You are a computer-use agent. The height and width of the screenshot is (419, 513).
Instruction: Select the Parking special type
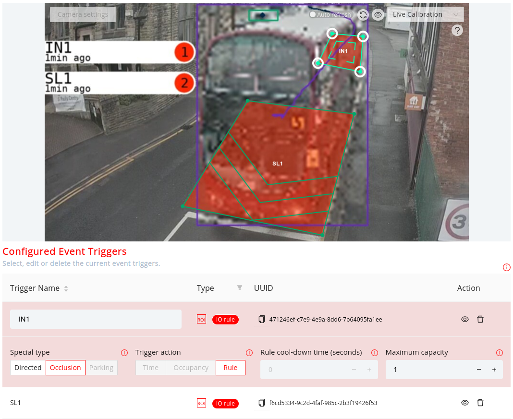[101, 368]
